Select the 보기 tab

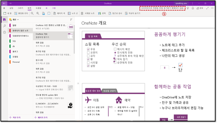(x=29, y=8)
